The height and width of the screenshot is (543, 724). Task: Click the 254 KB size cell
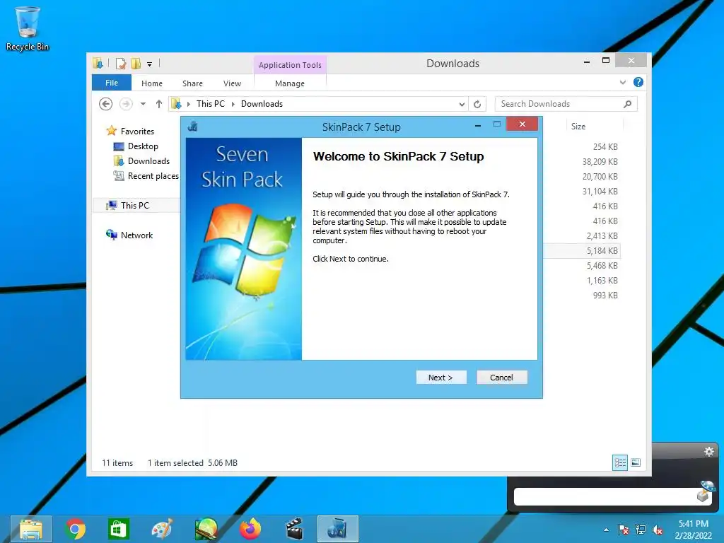pyautogui.click(x=605, y=147)
